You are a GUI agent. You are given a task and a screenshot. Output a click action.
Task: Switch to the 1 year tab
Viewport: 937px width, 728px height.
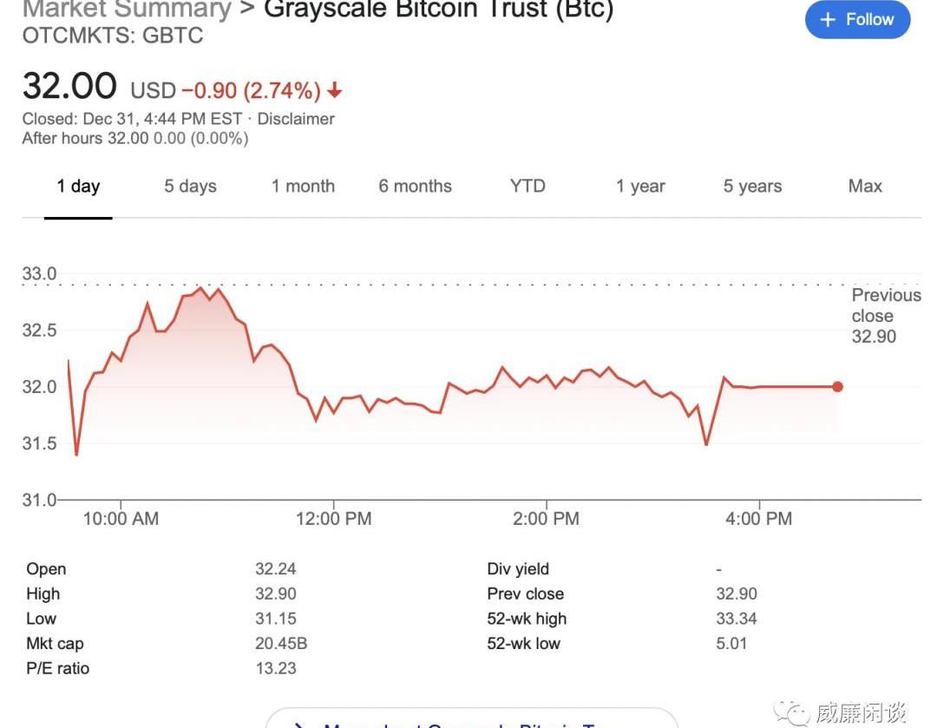point(640,187)
